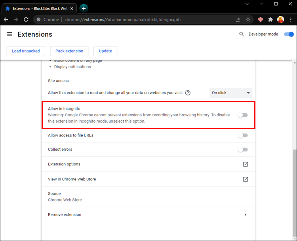Turn on Collect errors toggle
Viewport: 297px width, 241px height.
pos(243,150)
